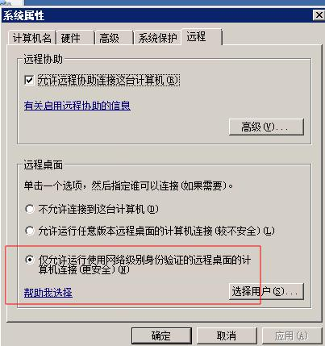This screenshot has width=325, height=346.
Task: Select 仅允许网络级别身份验证 (更安全) radio button
Action: tap(30, 260)
